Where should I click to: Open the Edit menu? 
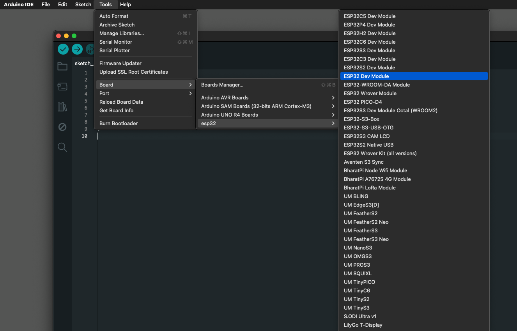pos(62,5)
